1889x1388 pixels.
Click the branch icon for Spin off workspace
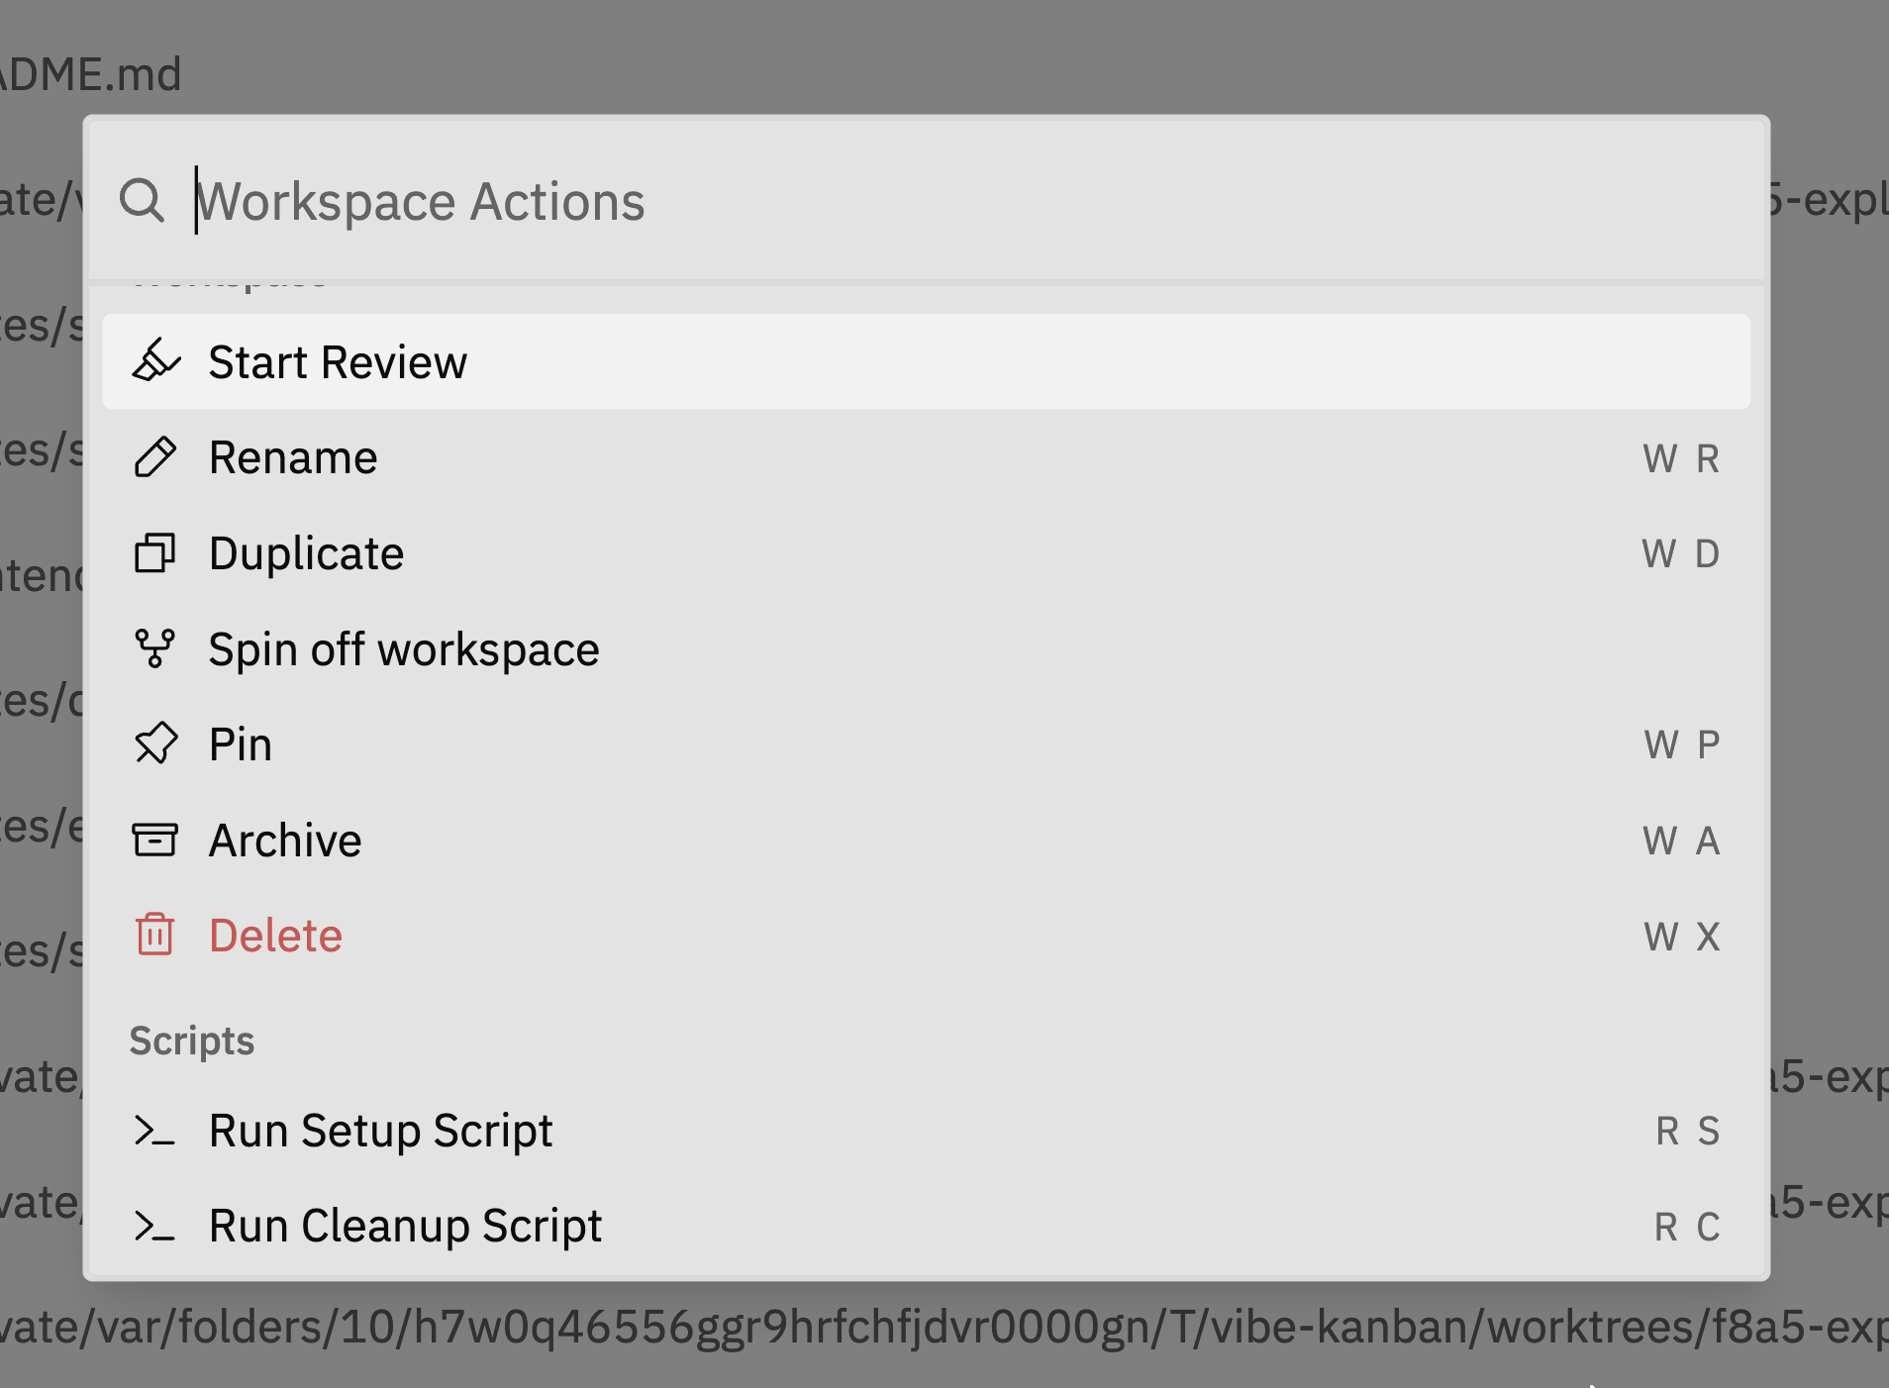point(154,648)
